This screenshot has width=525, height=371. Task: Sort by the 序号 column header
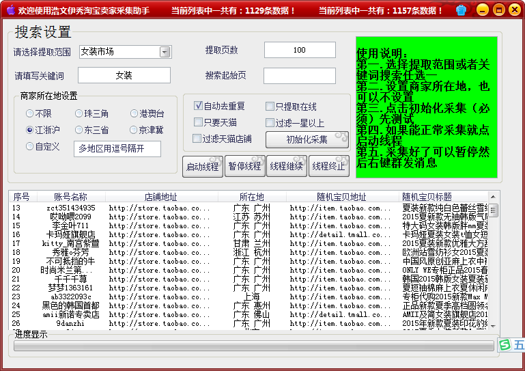coord(23,197)
